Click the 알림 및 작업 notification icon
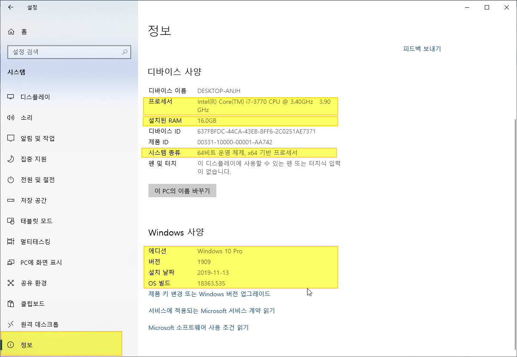The image size is (517, 357). [11, 138]
